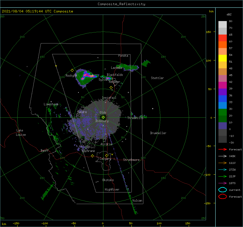The image size is (243, 227).
Task: Click the 80 dBZ scale value
Action: (231, 21)
